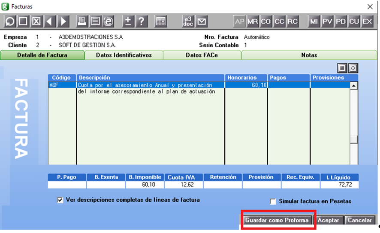380x233 pixels.
Task: Click the Provisiones column header
Action: point(334,78)
